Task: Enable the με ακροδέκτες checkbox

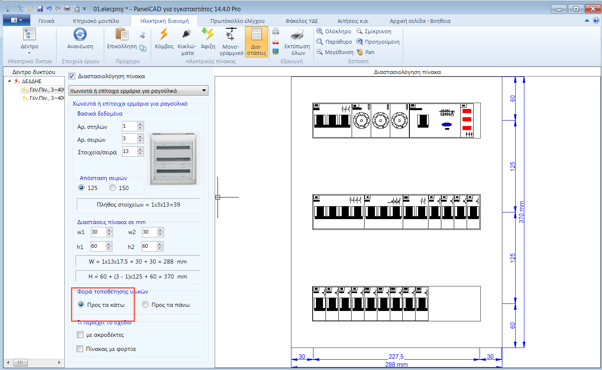Action: pyautogui.click(x=81, y=335)
